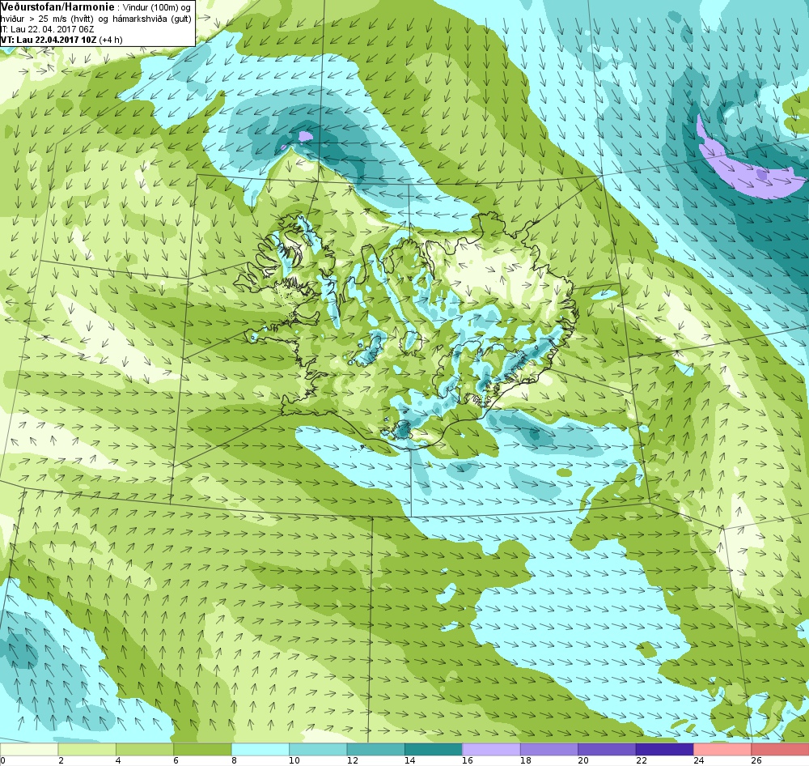Click the 'Lau 22. 04. 2017 06Z' initial time line
Viewport: 809px width, 766px height.
(x=53, y=29)
